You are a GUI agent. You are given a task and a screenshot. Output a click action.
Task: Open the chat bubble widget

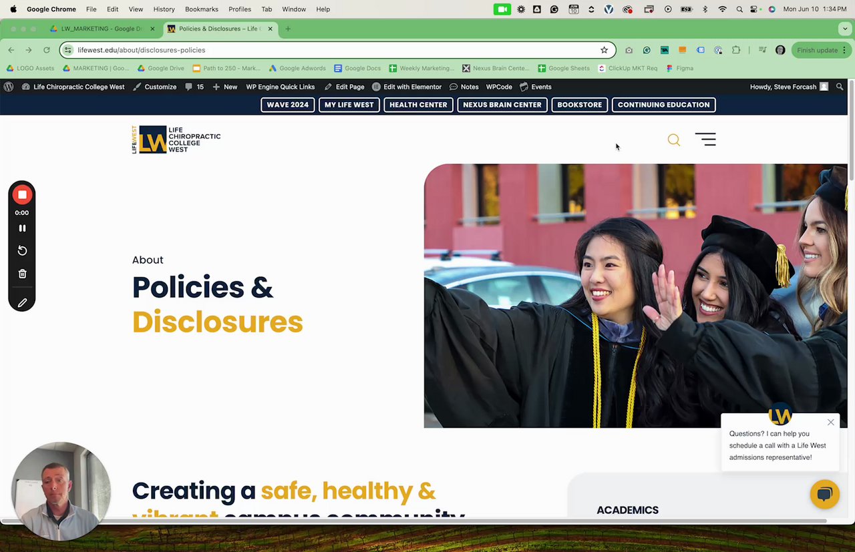click(824, 494)
